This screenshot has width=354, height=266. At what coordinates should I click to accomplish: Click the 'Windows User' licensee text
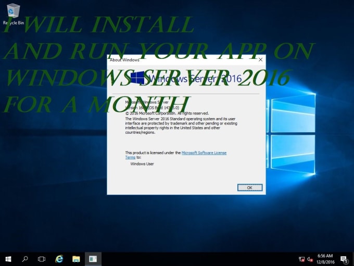(142, 164)
